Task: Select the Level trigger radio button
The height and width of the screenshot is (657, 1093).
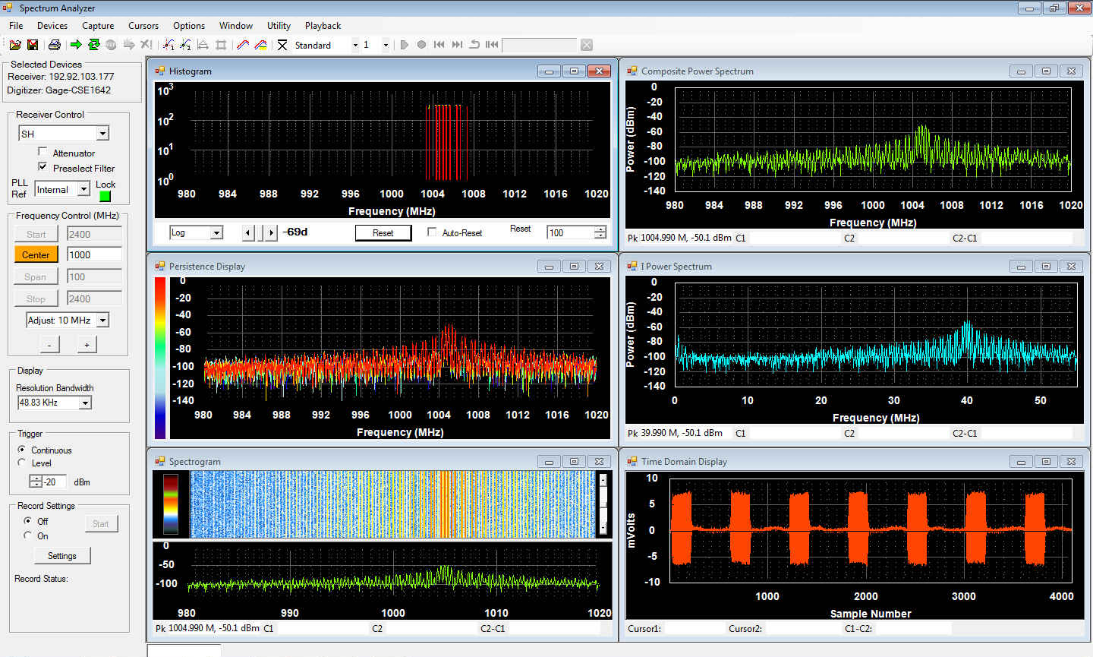Action: (x=22, y=463)
